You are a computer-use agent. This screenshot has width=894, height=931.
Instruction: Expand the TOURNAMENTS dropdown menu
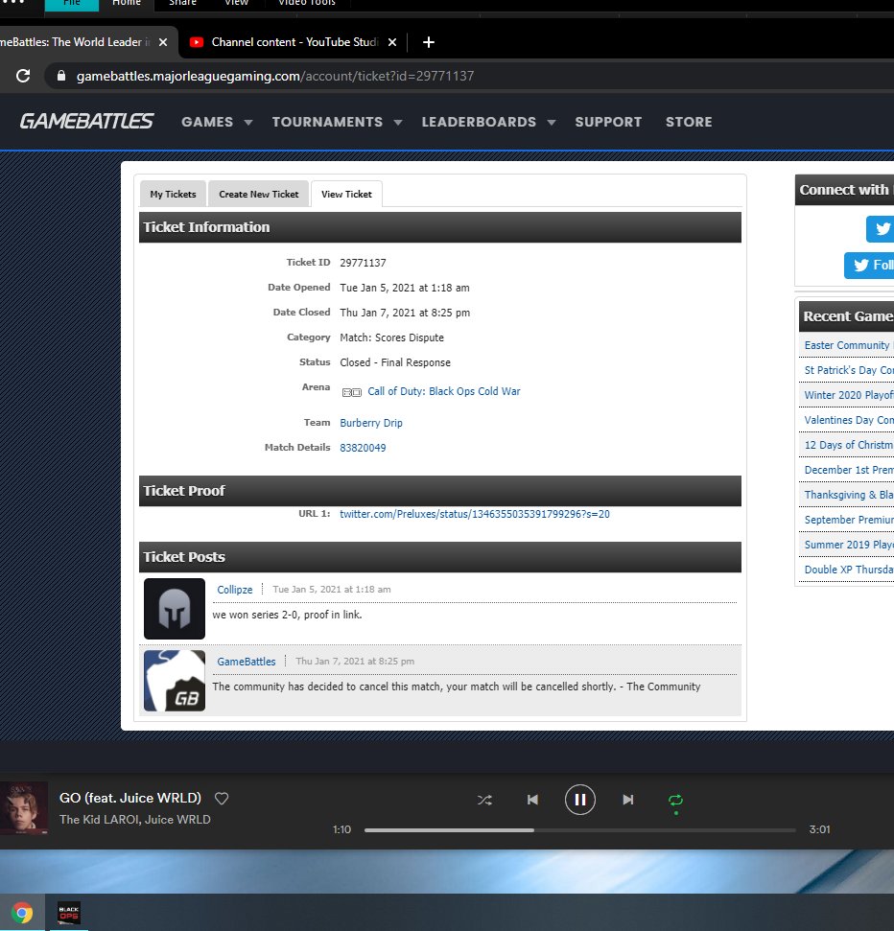click(337, 122)
